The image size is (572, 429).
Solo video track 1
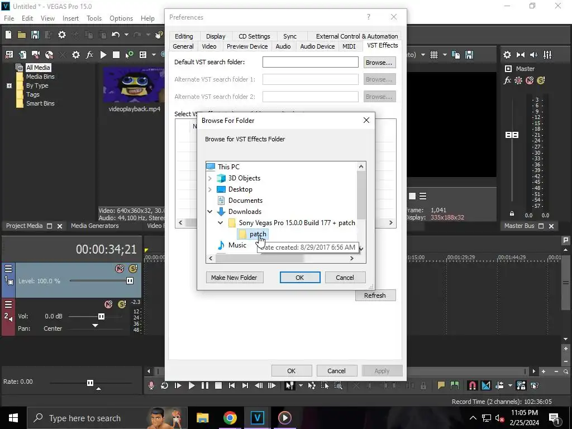(133, 269)
